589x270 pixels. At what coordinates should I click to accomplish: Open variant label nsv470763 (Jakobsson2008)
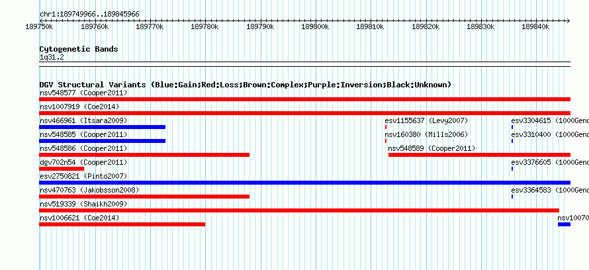pyautogui.click(x=89, y=190)
